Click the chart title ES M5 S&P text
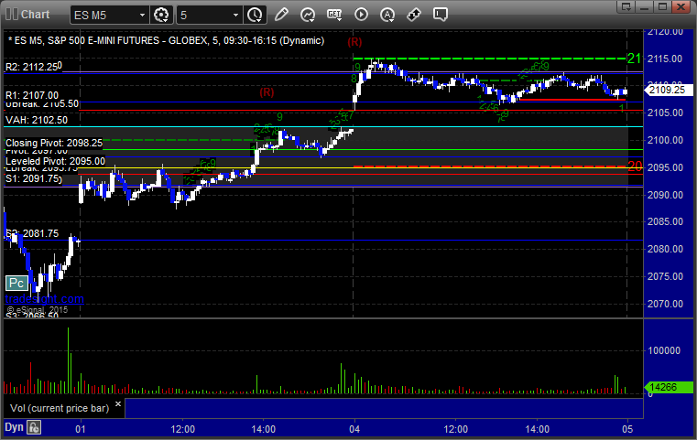The image size is (697, 440). coord(167,41)
